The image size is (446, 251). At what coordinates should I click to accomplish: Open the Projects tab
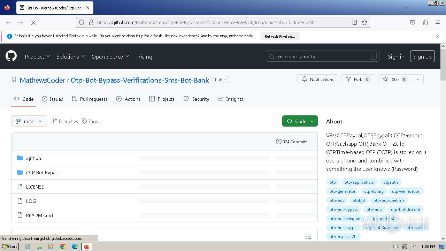[162, 99]
